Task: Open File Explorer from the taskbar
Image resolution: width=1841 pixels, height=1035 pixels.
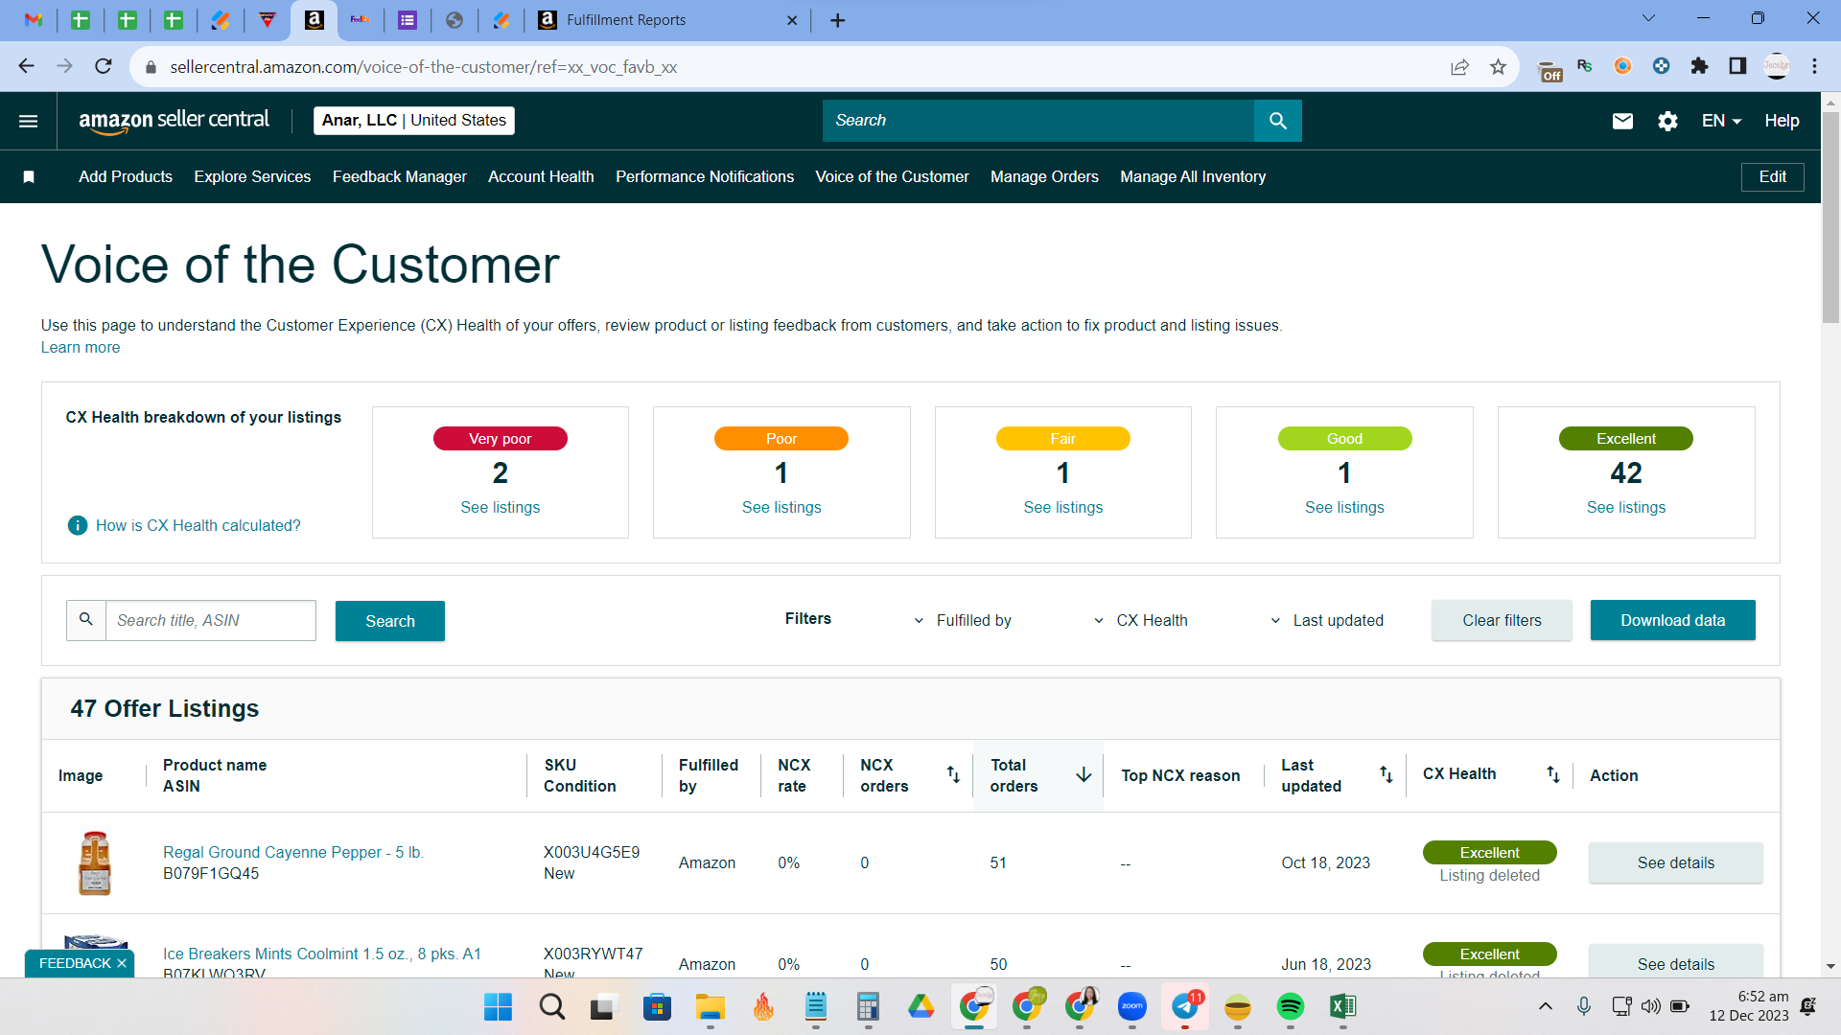Action: [x=710, y=1006]
